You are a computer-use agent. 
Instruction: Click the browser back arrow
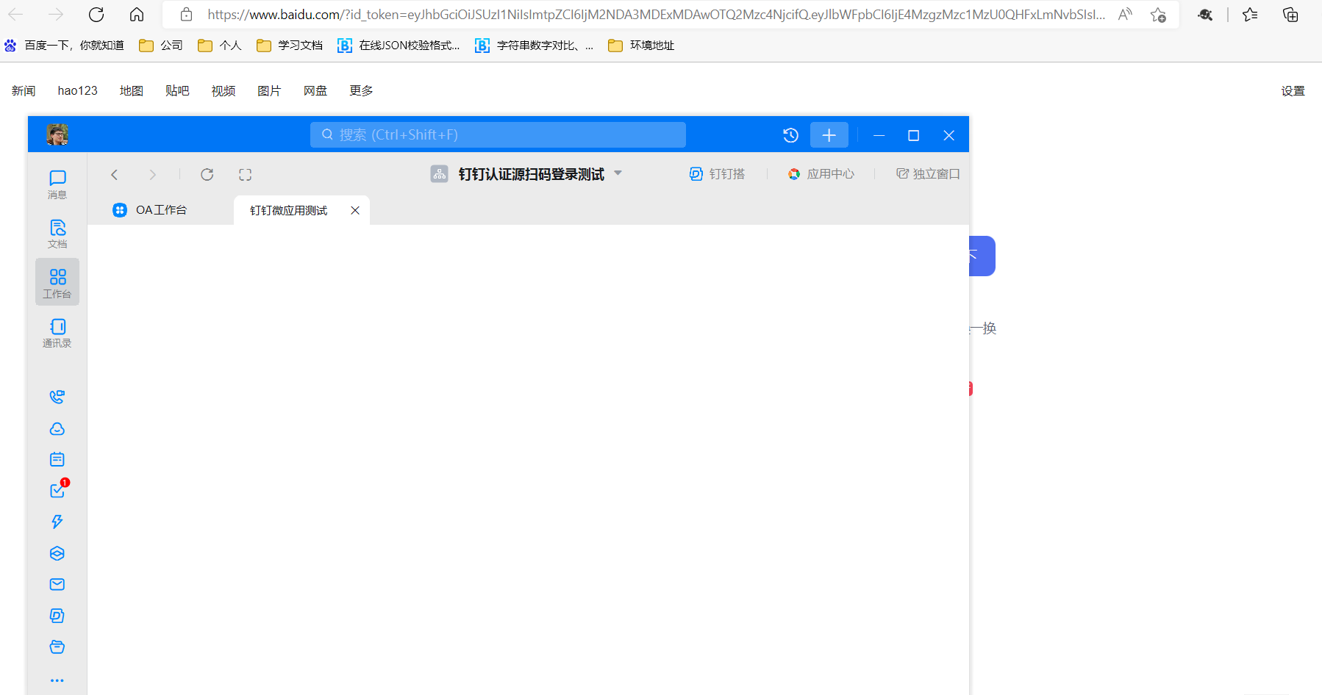15,15
